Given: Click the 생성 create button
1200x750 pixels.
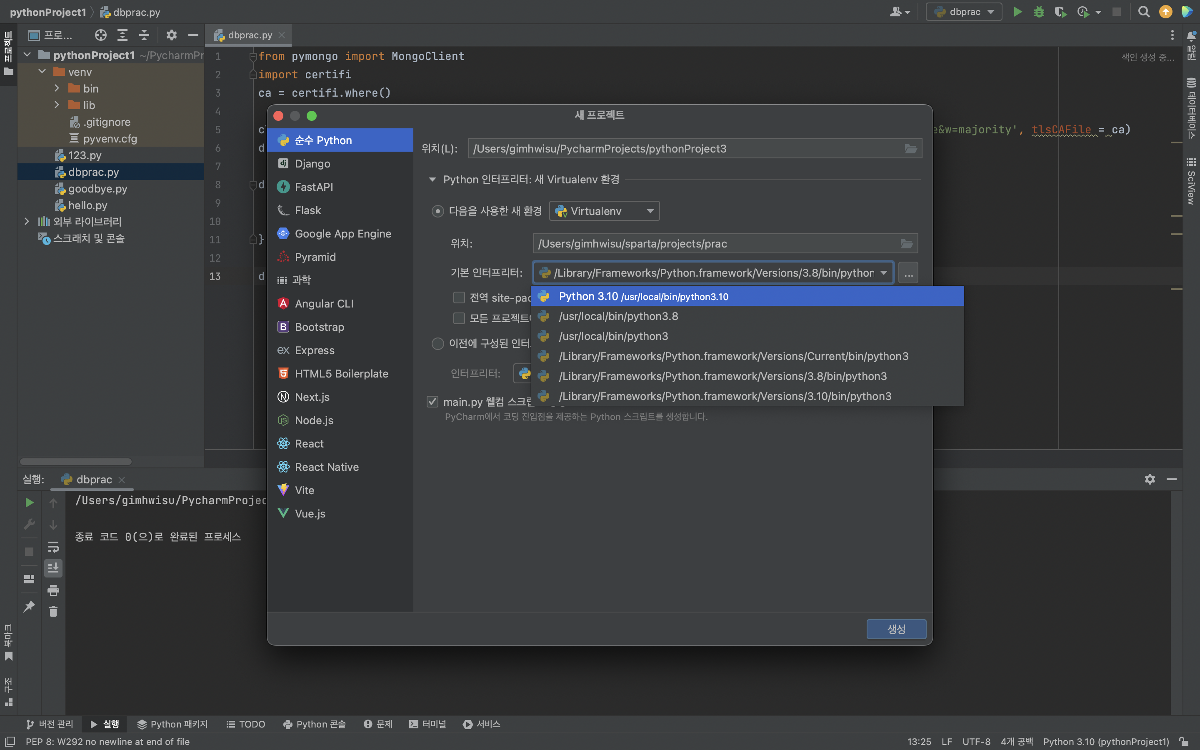Looking at the screenshot, I should coord(896,629).
